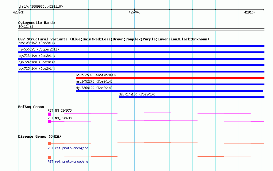Click the 10q11.21 cytogenetic band bar
This screenshot has height=171, width=273.
(141, 30)
